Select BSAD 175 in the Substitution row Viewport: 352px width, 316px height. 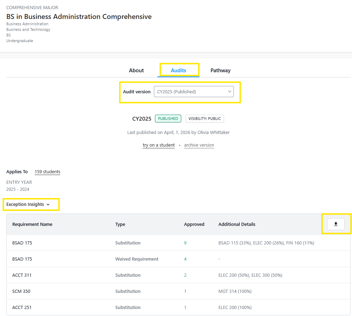click(22, 243)
